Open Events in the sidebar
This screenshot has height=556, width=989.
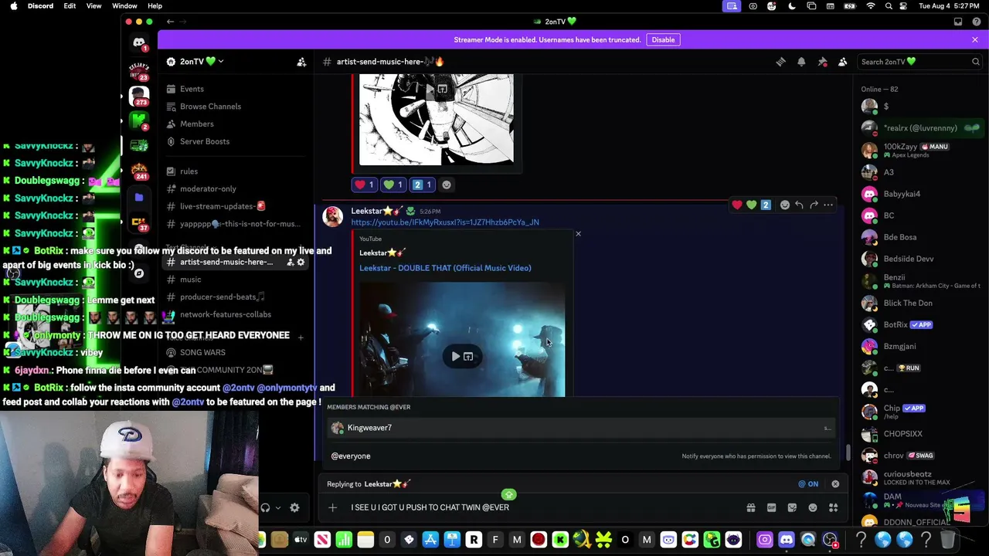[x=192, y=89]
